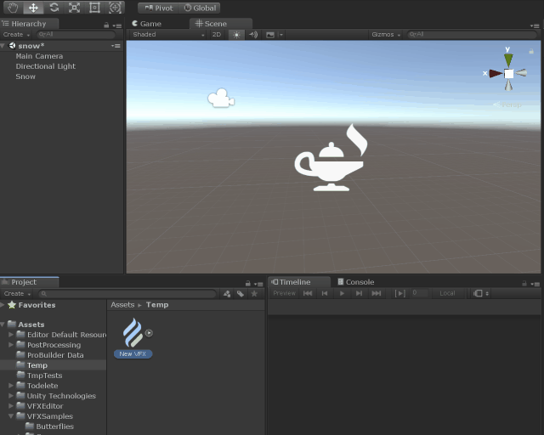Select the Hand tool
The image size is (544, 435).
pyautogui.click(x=14, y=8)
